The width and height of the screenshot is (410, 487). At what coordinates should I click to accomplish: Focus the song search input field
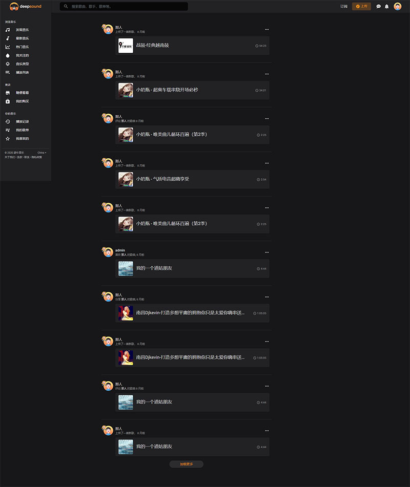click(124, 6)
